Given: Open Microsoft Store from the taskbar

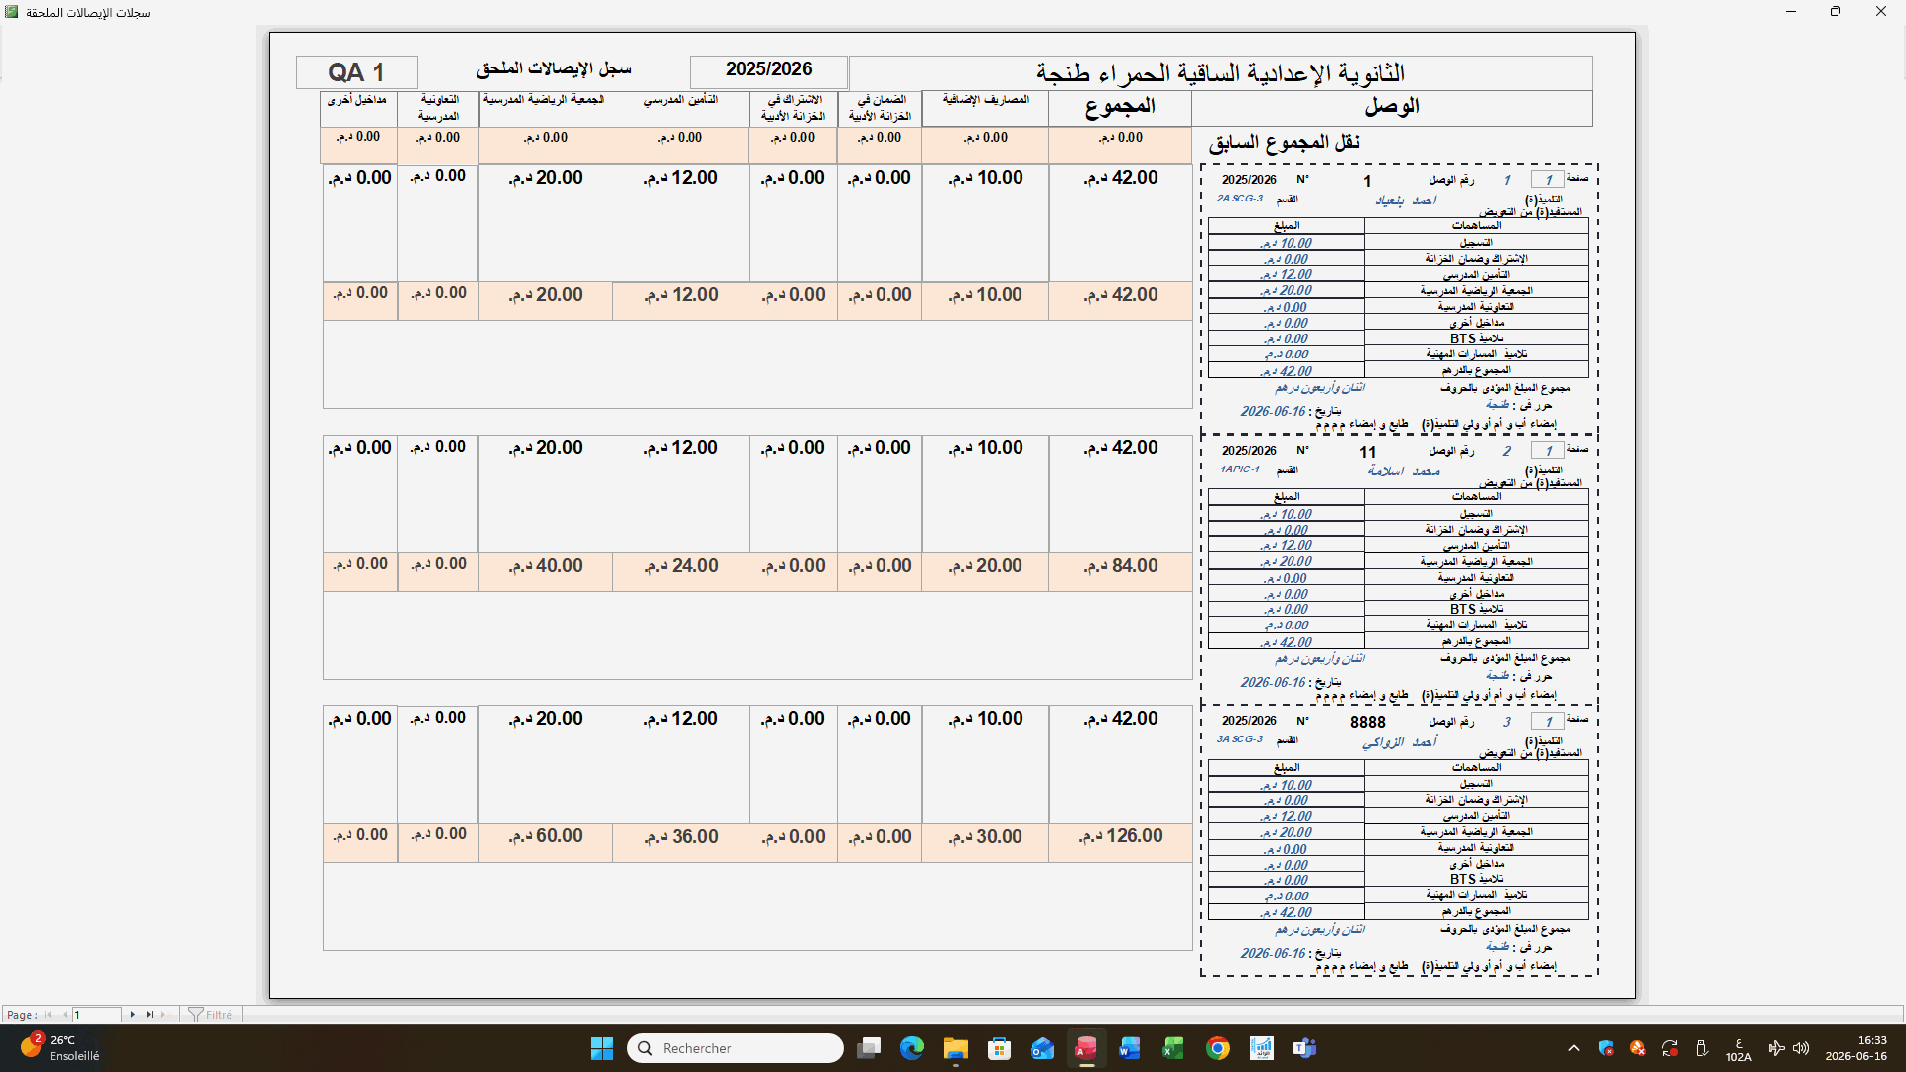Looking at the screenshot, I should (x=1000, y=1048).
